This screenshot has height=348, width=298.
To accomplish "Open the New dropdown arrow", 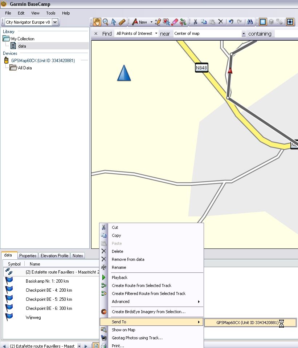I will pos(151,22).
